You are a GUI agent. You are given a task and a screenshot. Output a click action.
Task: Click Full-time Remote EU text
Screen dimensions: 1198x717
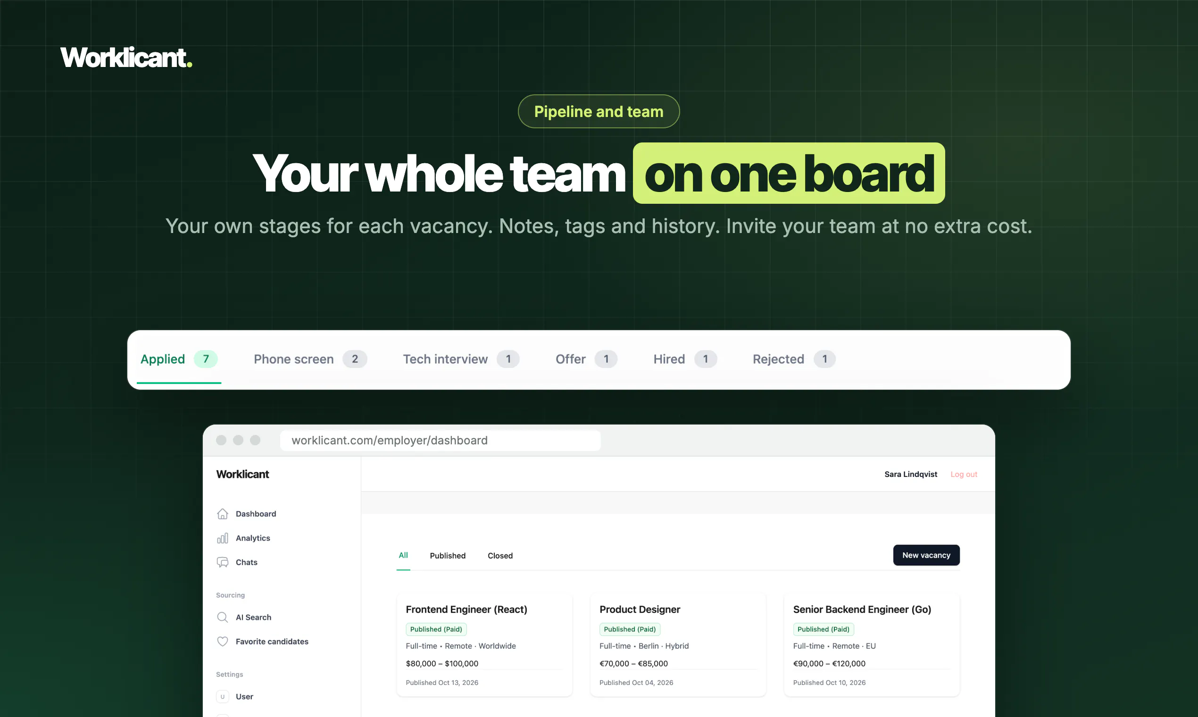tap(834, 645)
